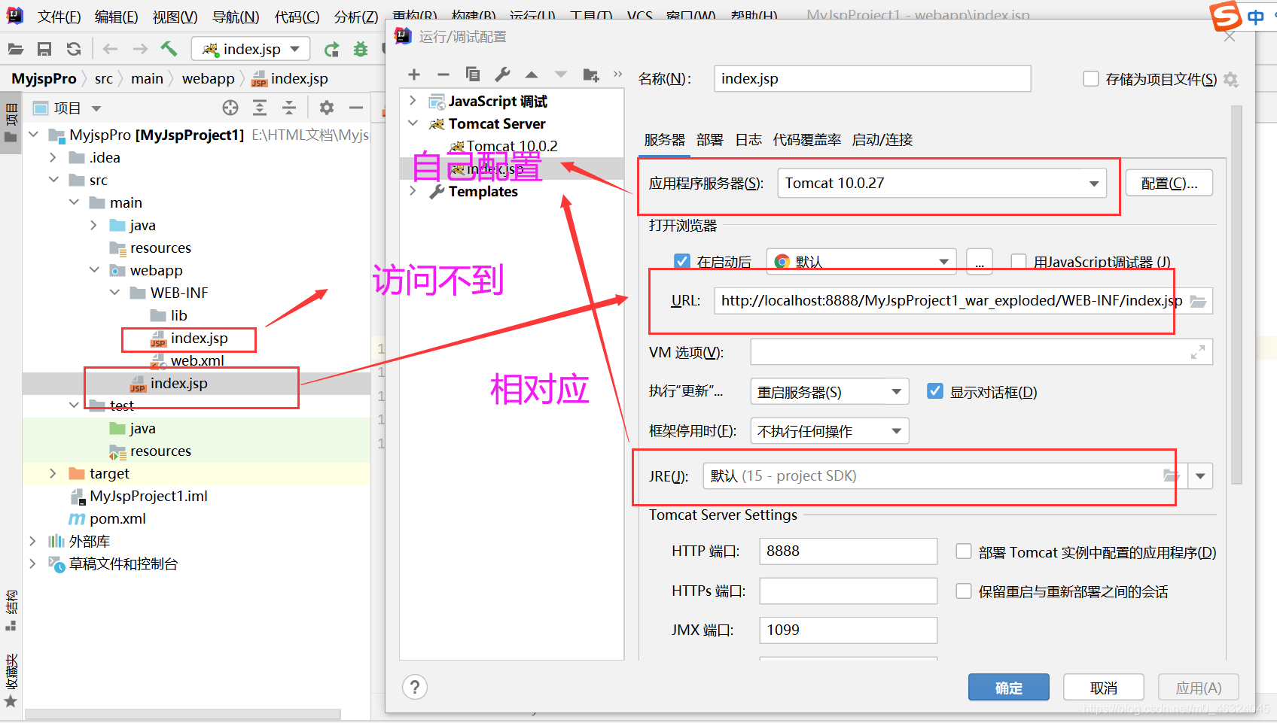Image resolution: width=1277 pixels, height=723 pixels.
Task: Switch to the 启动/连接 tab
Action: pos(882,140)
